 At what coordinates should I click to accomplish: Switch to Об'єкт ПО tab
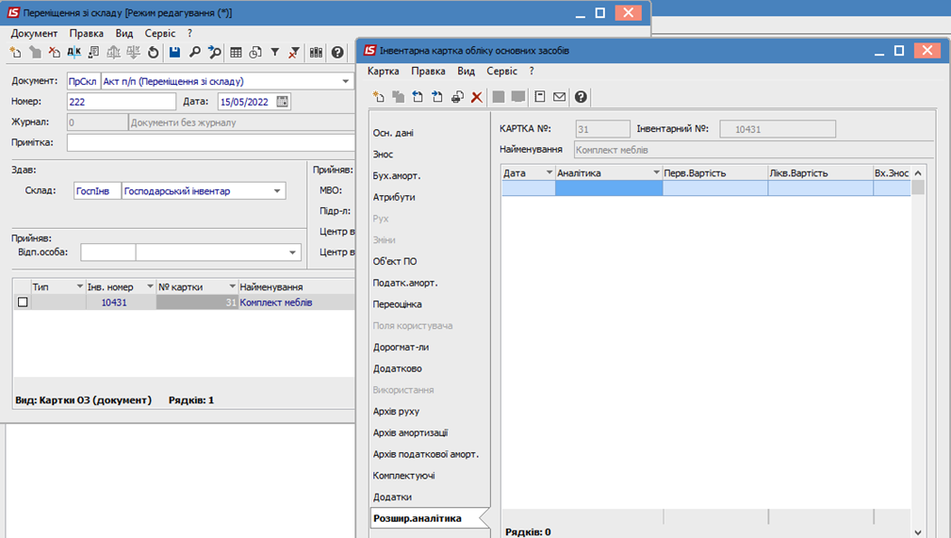395,261
